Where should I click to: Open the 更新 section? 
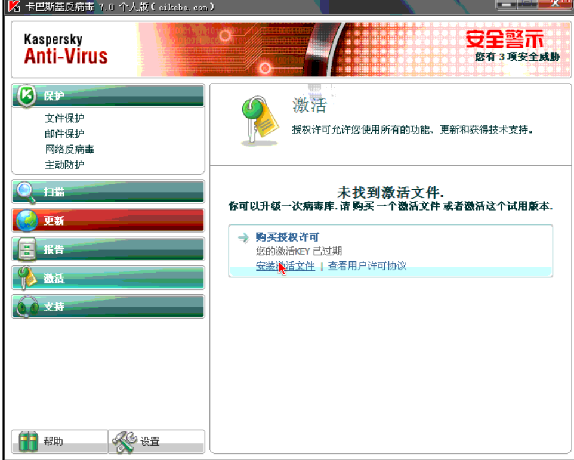pyautogui.click(x=108, y=221)
